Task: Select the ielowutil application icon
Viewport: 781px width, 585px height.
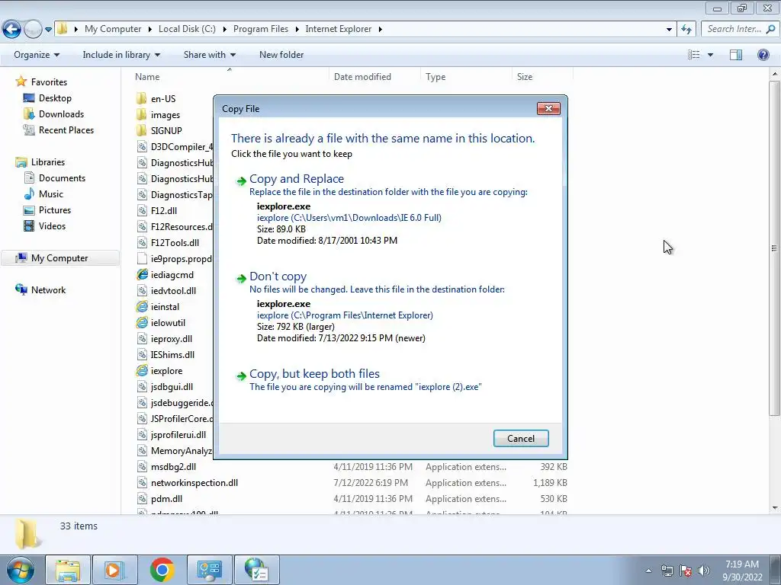Action: (x=142, y=322)
